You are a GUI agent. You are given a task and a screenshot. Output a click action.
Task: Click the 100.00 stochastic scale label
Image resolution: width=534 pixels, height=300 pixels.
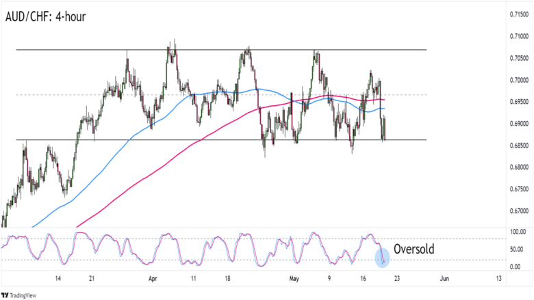[518, 232]
